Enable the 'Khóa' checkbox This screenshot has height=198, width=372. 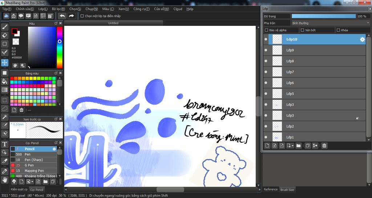coord(339,30)
